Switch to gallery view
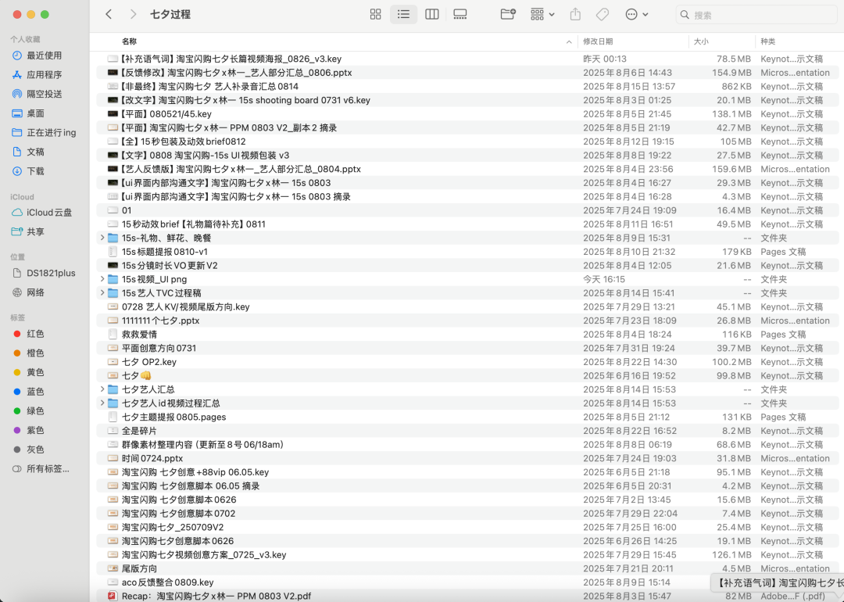This screenshot has width=844, height=602. [460, 15]
